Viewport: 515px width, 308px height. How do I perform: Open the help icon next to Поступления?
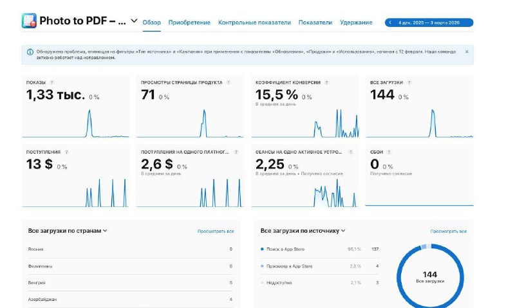pos(66,152)
